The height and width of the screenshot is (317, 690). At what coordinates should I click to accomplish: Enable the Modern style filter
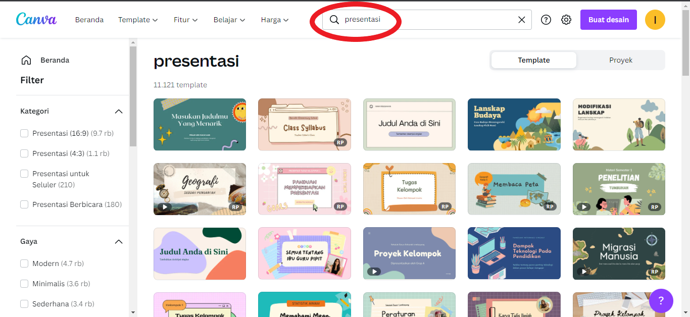click(24, 263)
